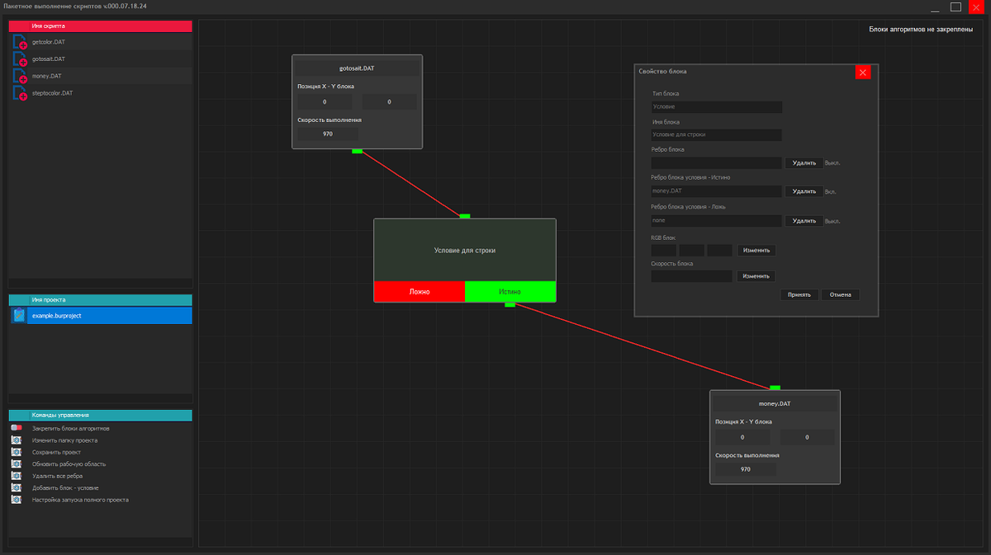Click the Выкл. label beside Ребро блока row
Image resolution: width=991 pixels, height=555 pixels.
click(x=832, y=163)
